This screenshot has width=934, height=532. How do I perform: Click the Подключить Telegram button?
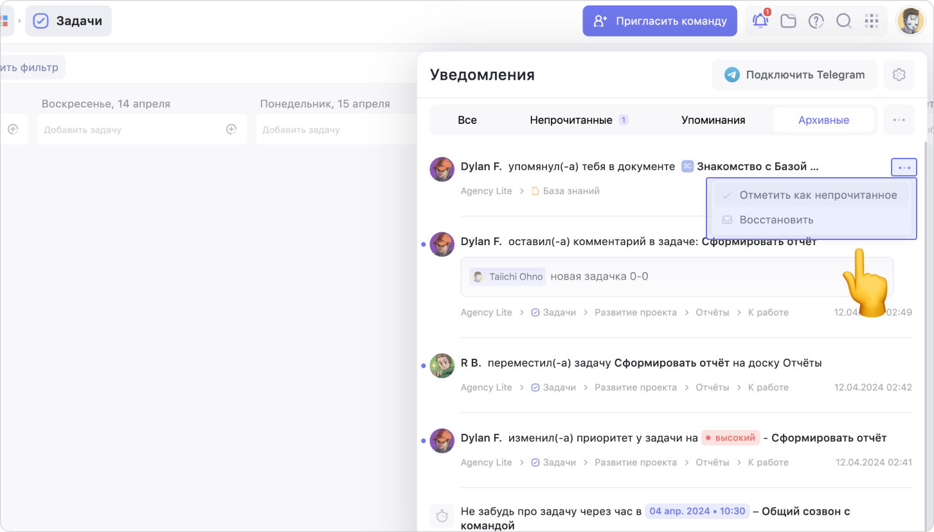coord(795,75)
